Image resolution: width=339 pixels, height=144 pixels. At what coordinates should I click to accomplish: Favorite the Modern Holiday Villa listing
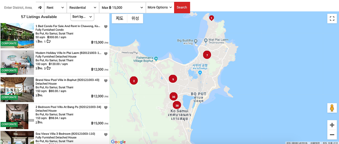[x=106, y=53]
